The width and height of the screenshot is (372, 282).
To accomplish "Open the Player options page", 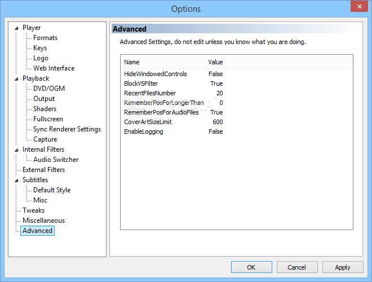I will pos(32,28).
